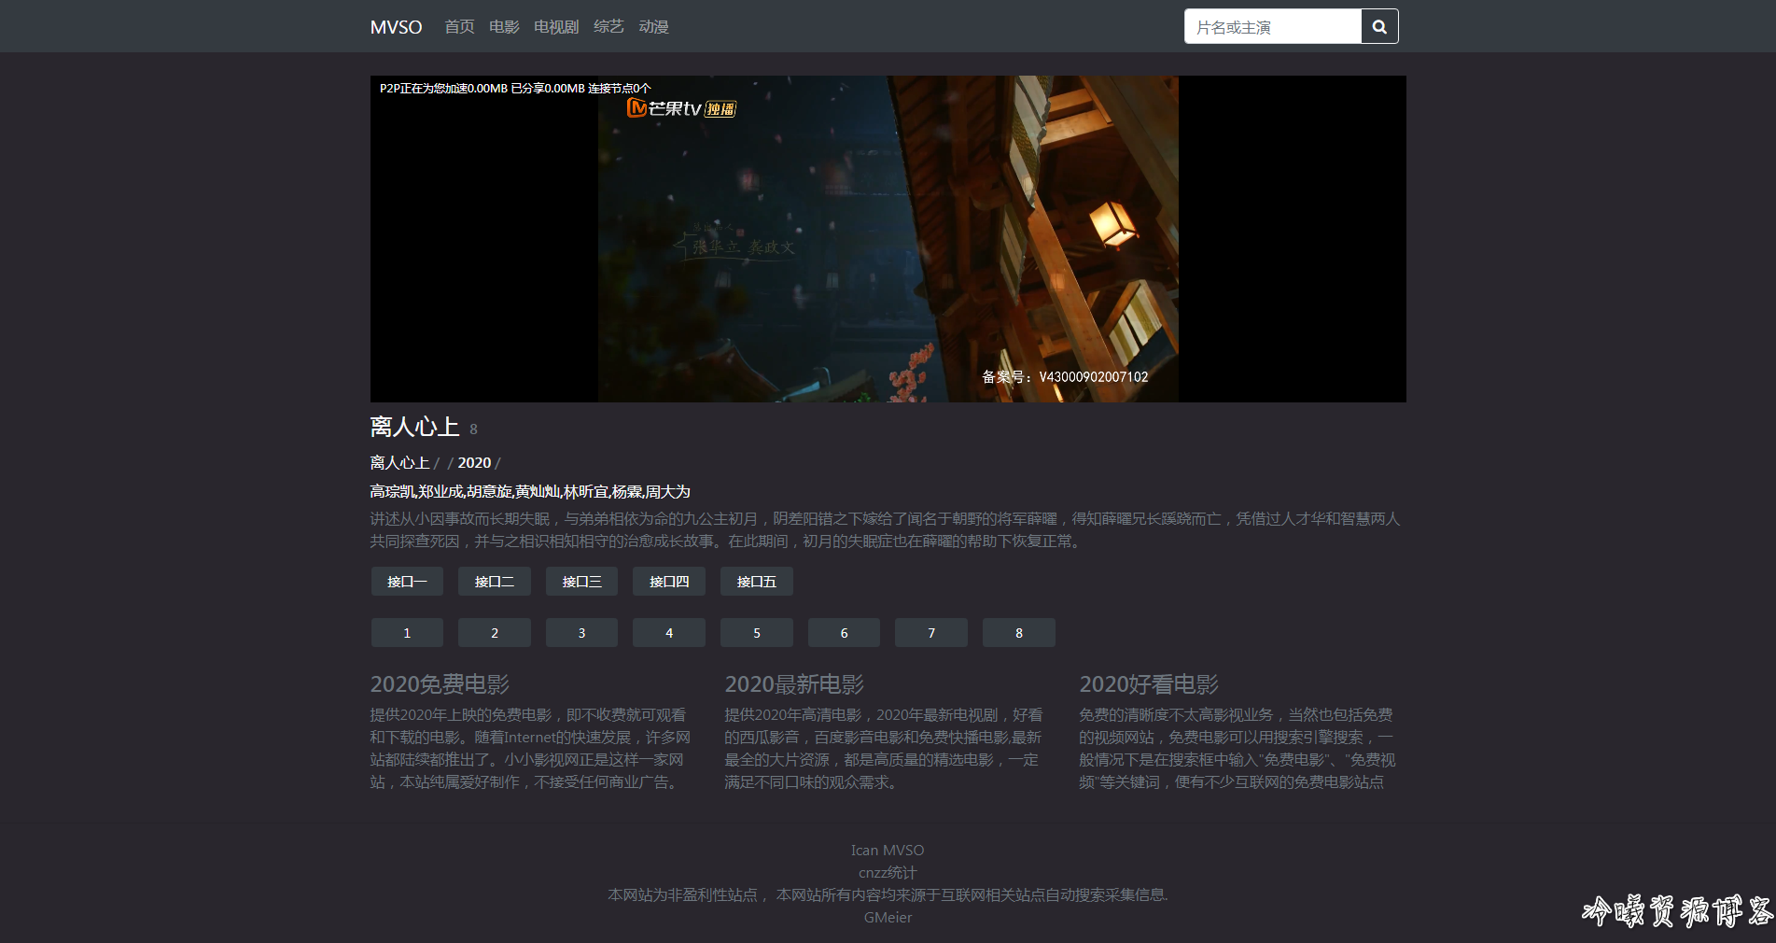Click the 2020免费电影 heading
Image resolution: width=1776 pixels, height=943 pixels.
(x=440, y=684)
